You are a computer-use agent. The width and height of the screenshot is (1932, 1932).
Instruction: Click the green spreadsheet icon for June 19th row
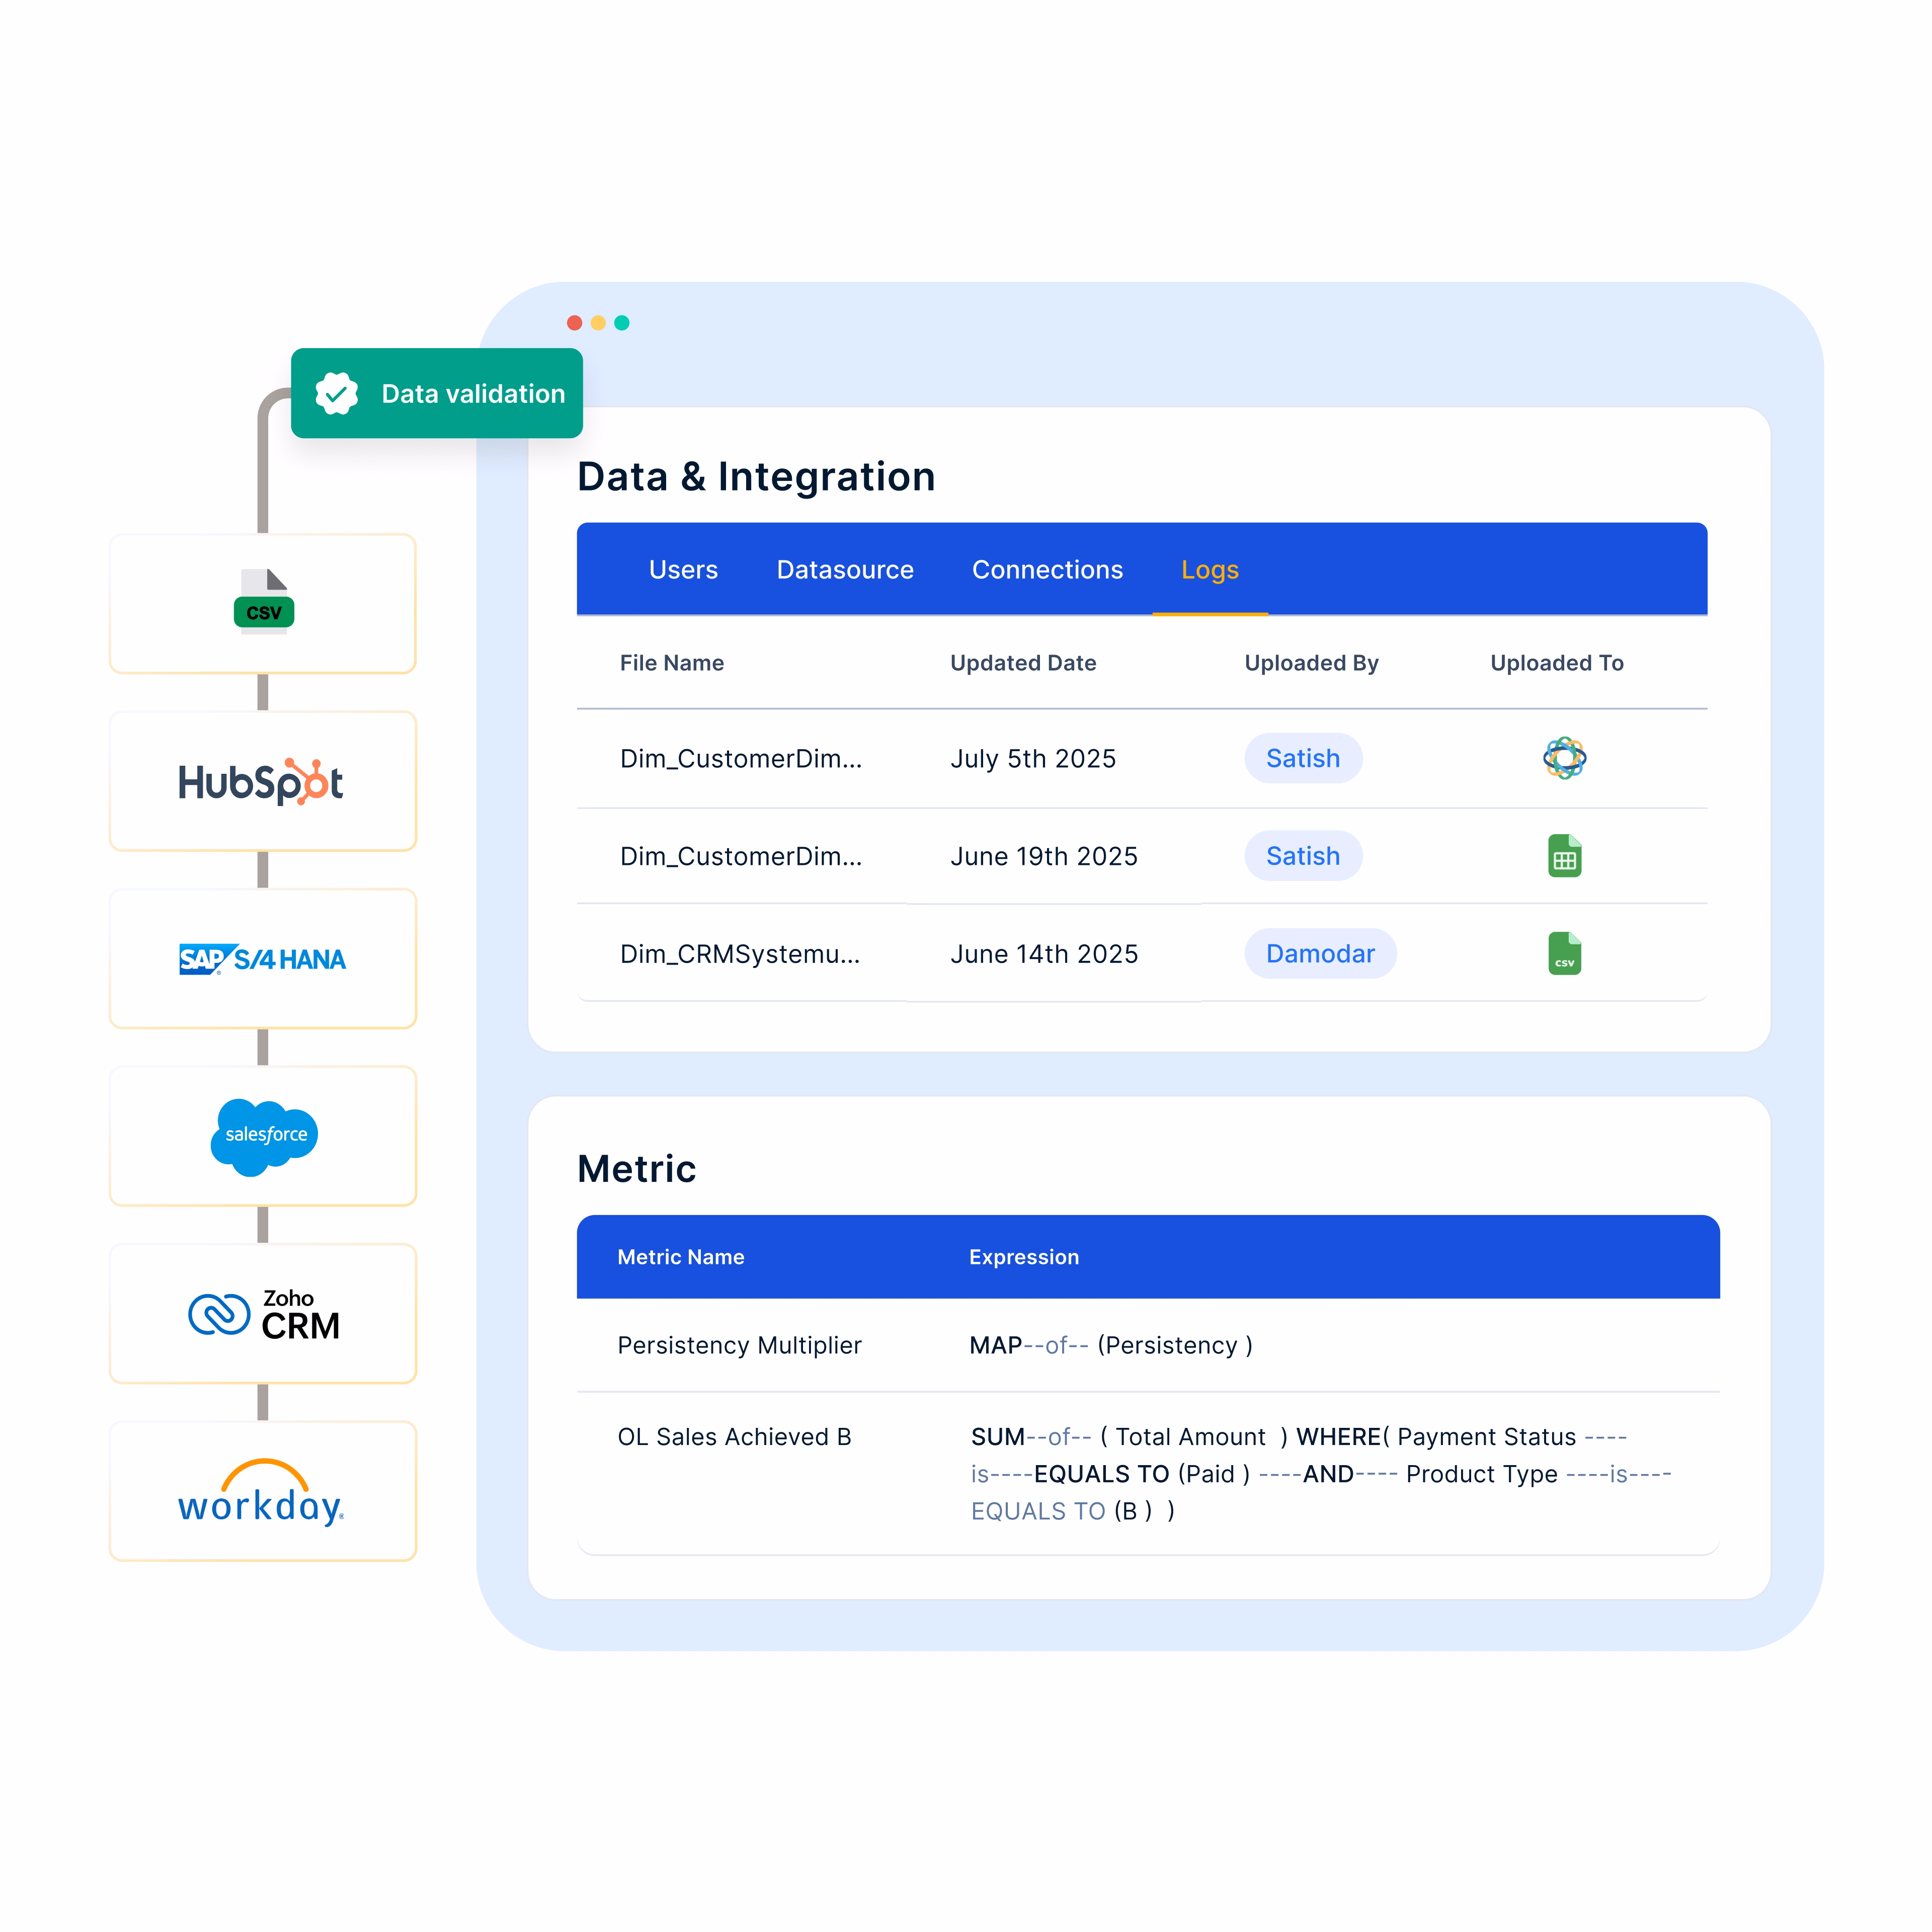point(1564,856)
